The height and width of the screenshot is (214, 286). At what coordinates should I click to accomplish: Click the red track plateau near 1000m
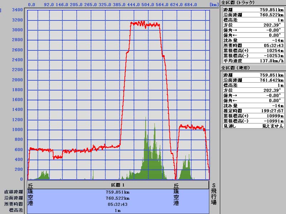tap(191, 127)
